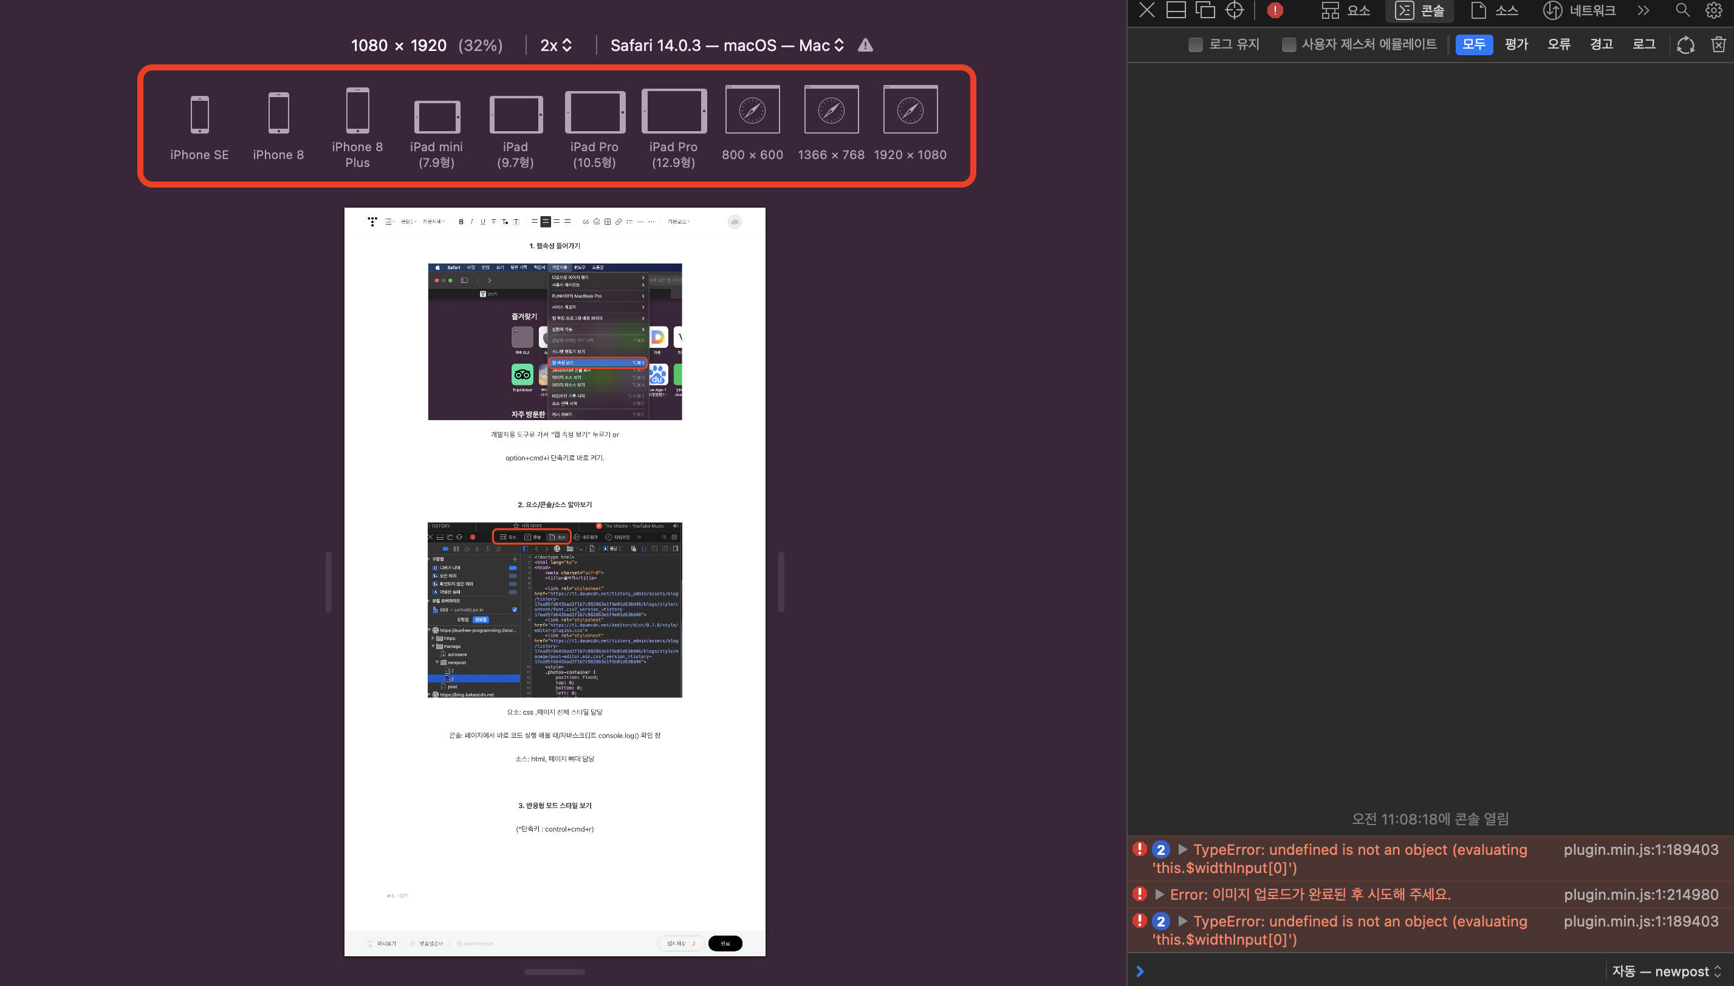Enable the 로그 유지 checkbox

tap(1195, 45)
